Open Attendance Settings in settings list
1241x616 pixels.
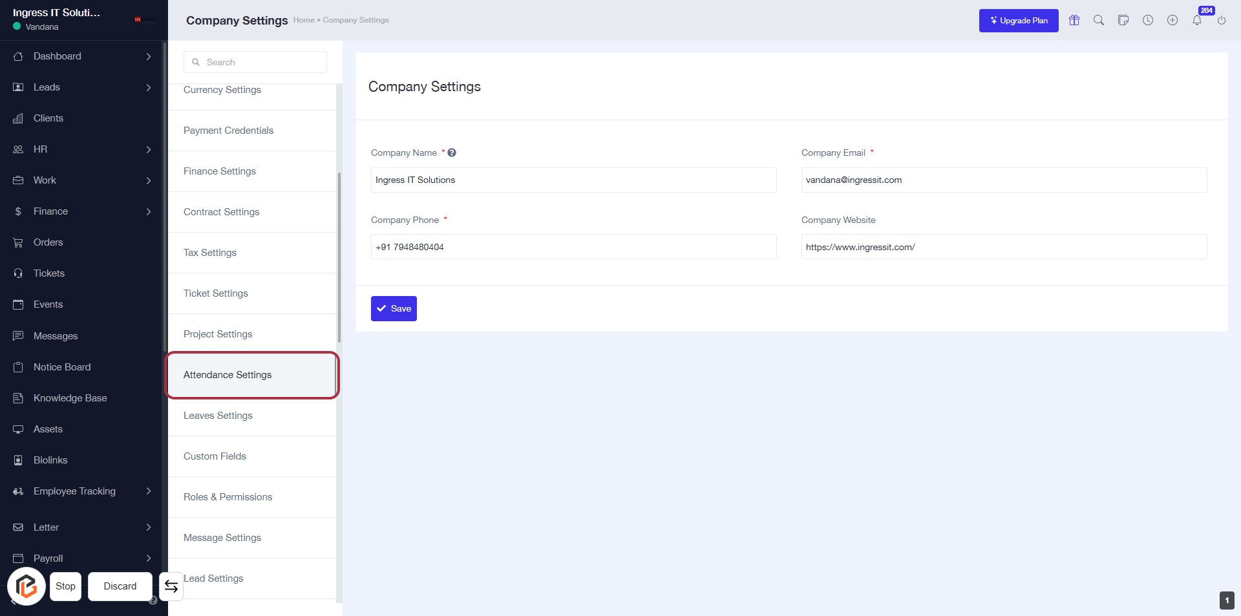tap(228, 375)
